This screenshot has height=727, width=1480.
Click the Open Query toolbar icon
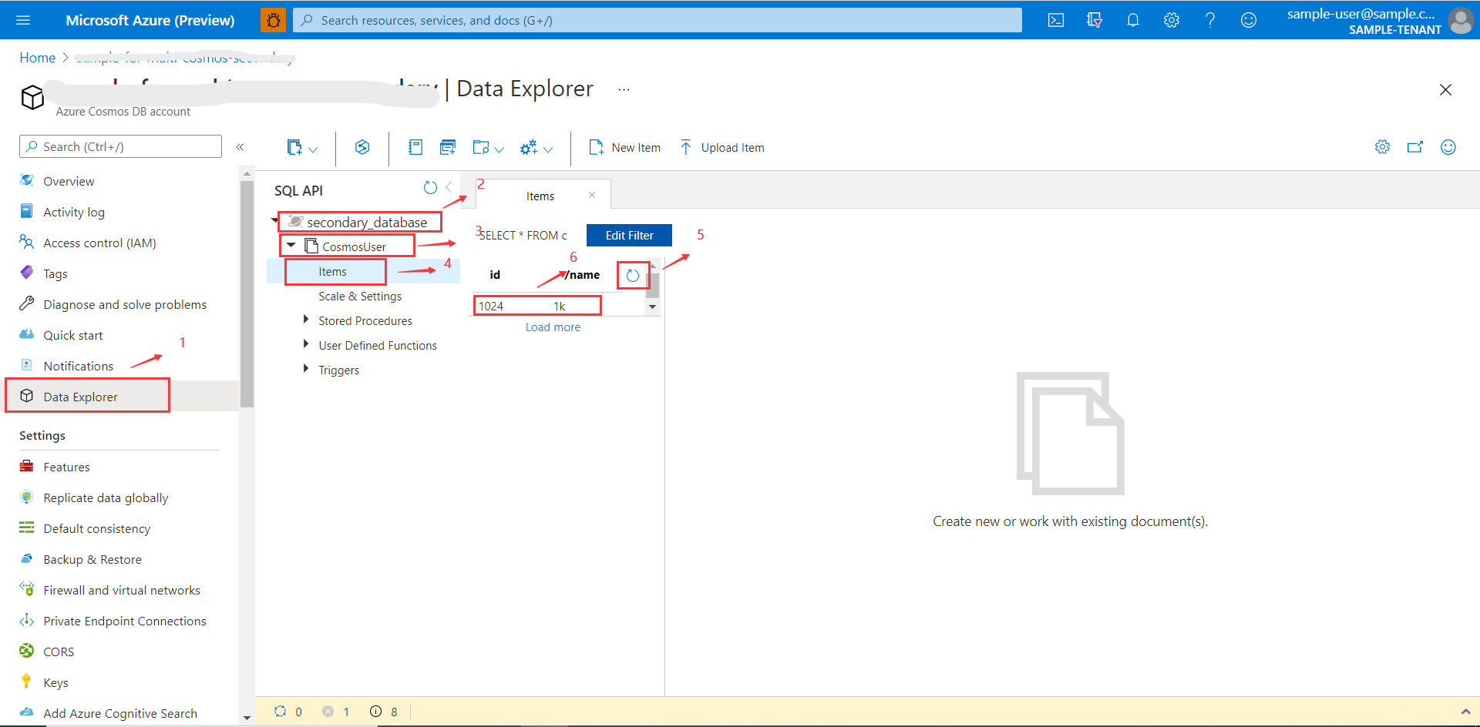[x=448, y=147]
